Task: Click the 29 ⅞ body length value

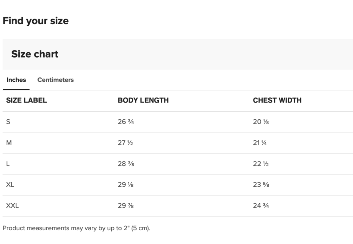Action: 125,206
